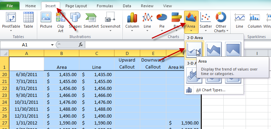
Task: Click All Chart Types link
Action: point(211,90)
